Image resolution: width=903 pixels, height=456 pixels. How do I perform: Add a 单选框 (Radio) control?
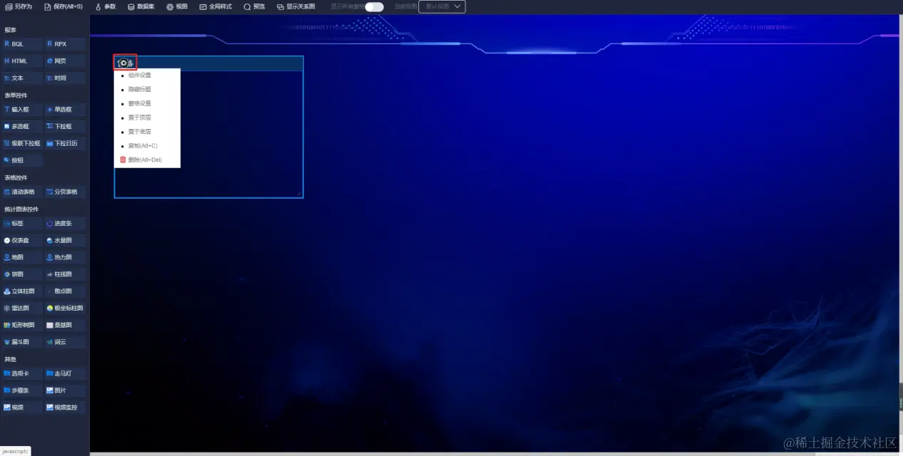[65, 110]
